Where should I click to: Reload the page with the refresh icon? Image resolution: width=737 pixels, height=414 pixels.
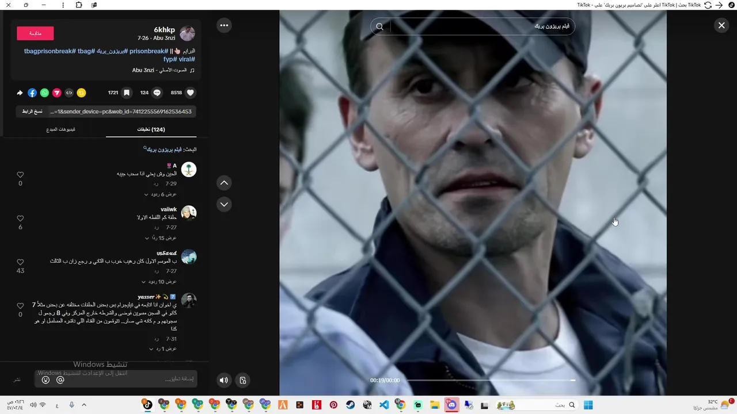[x=708, y=5]
